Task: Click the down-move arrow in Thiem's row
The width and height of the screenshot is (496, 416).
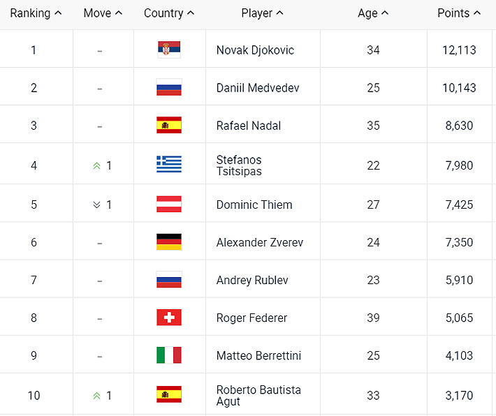Action: (96, 205)
